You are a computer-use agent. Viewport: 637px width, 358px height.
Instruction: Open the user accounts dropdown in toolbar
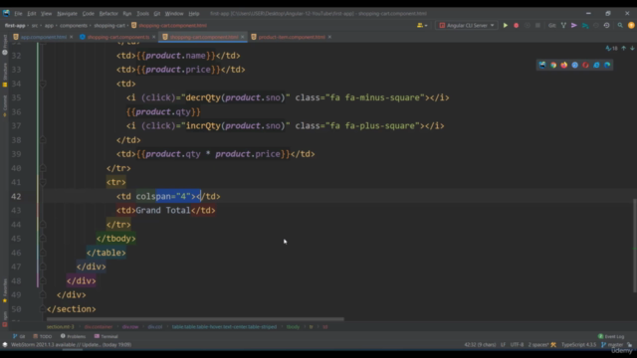(422, 25)
